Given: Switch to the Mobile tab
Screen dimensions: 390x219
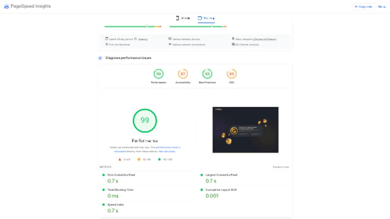Looking at the screenshot, I should [183, 18].
